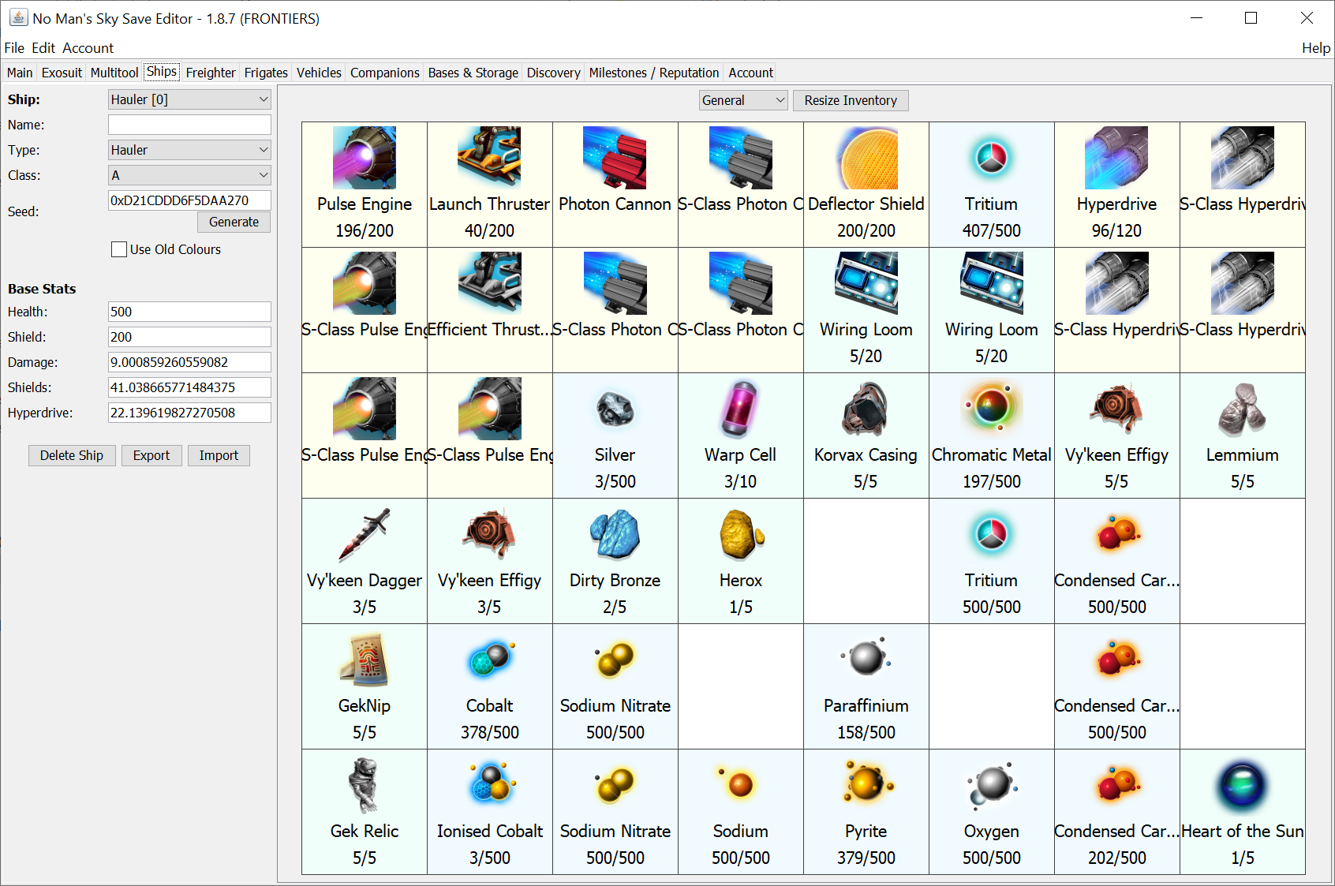Screen dimensions: 1335x886
Task: Switch to the Exosuit tab
Action: 62,73
